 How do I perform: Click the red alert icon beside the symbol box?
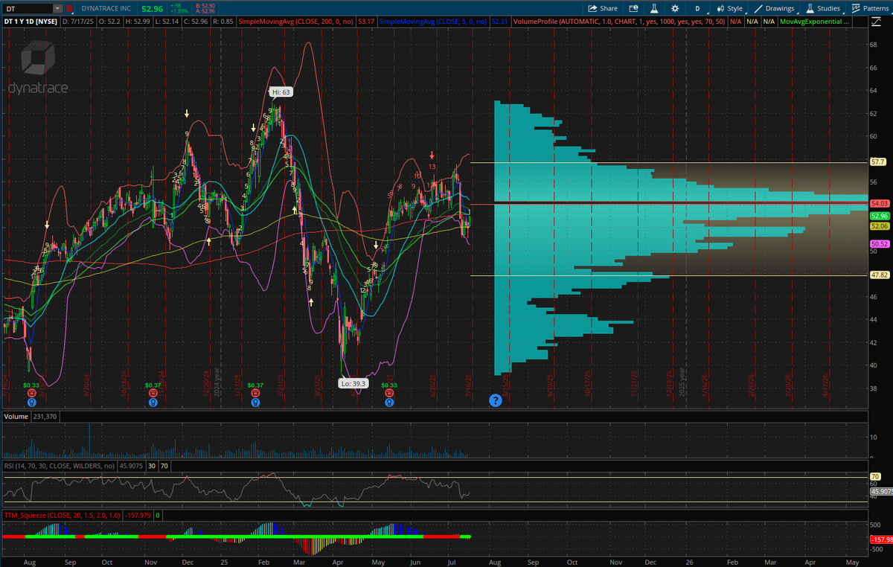pos(70,8)
